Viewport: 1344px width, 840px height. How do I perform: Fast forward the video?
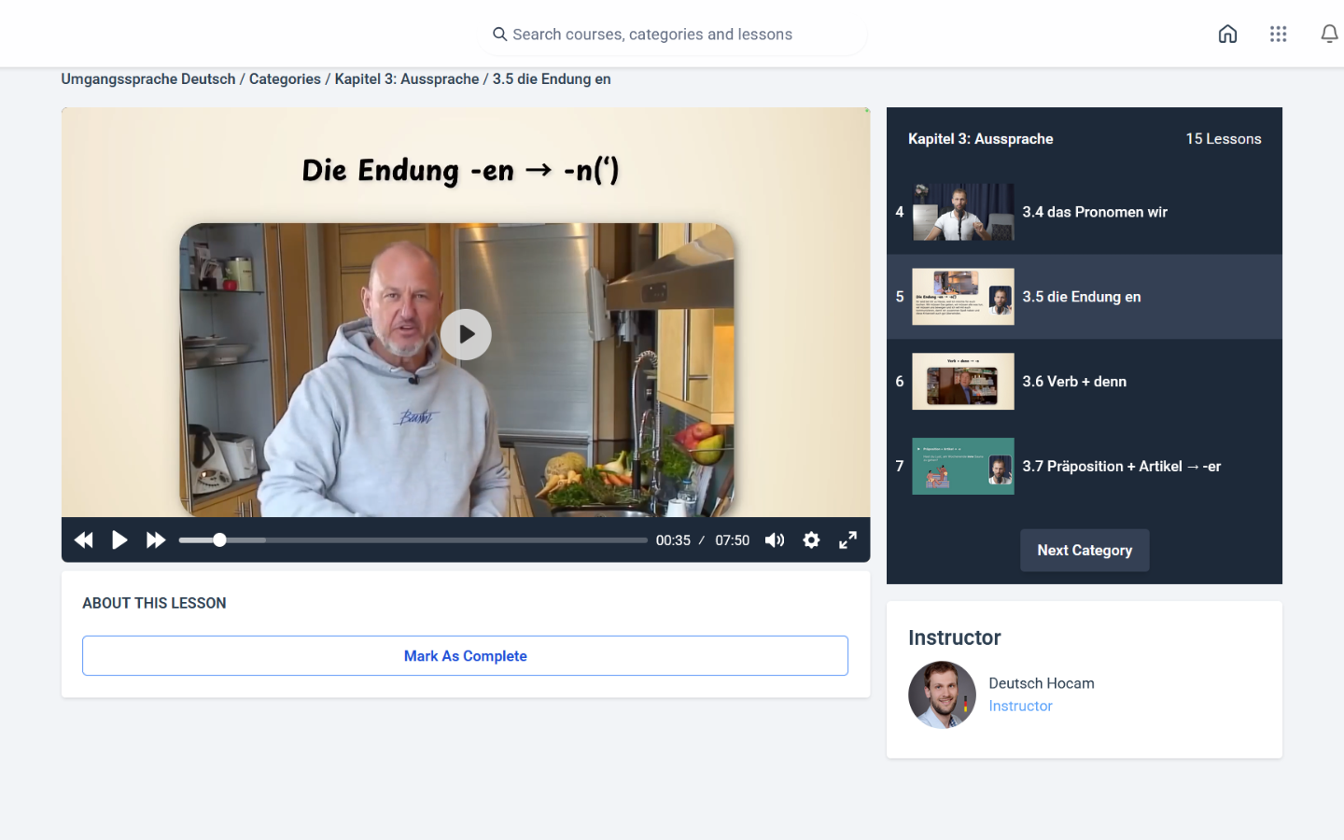[x=156, y=540]
